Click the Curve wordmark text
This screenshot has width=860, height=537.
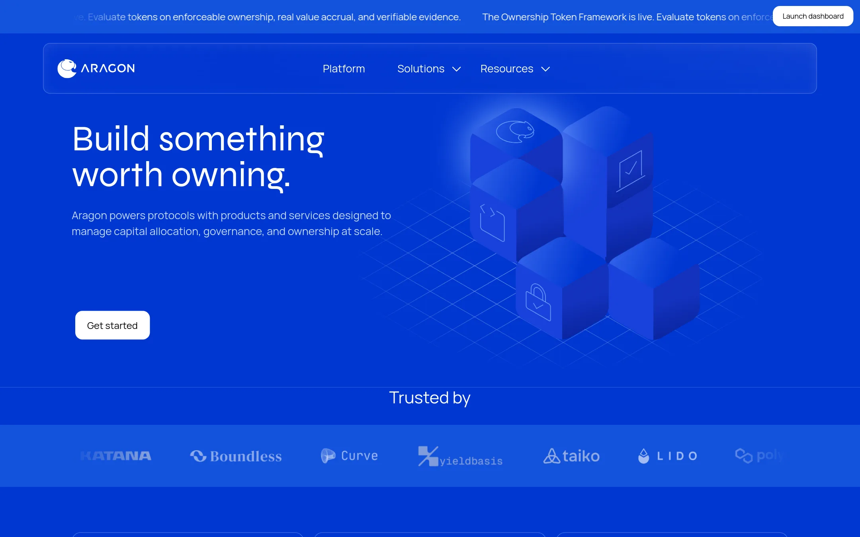[360, 456]
